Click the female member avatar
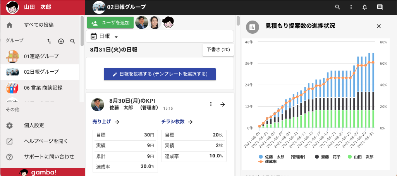 (x=155, y=23)
